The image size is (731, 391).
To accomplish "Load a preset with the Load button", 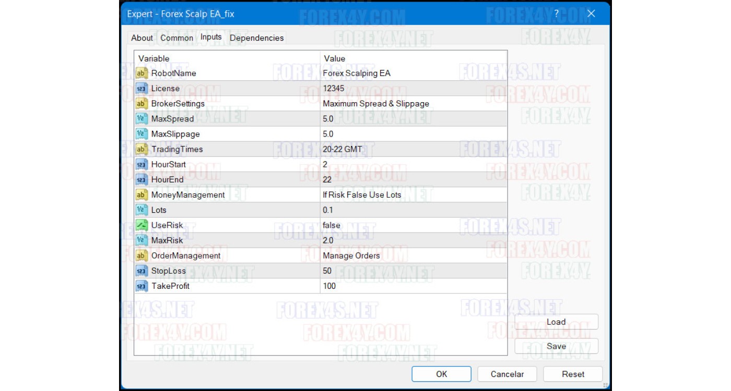I will pos(556,322).
